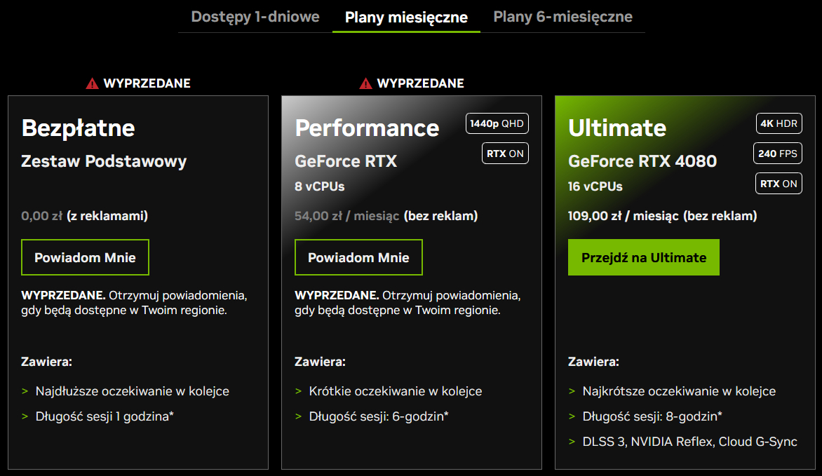Click the arrow beside DLSS 3 feature line
Viewport: 822px width, 476px height.
click(572, 442)
